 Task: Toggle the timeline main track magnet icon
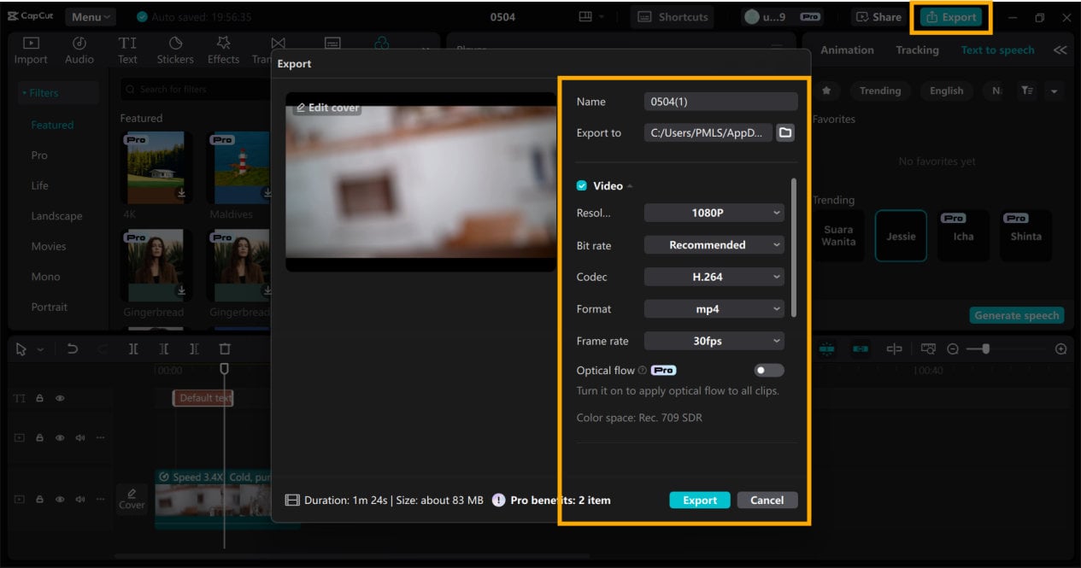click(x=827, y=348)
